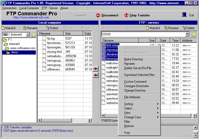This screenshot has height=139, width=199.
Task: Click the application icon in title bar
Action: (3, 3)
